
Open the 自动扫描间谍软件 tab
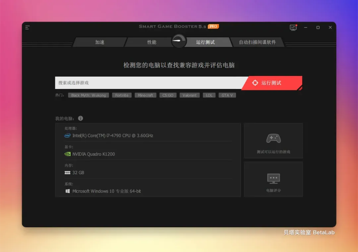click(257, 42)
